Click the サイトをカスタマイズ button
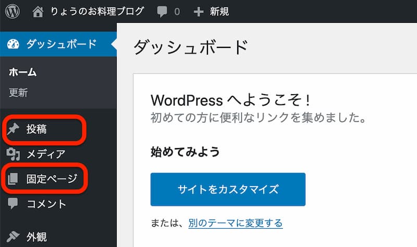Viewport: 417px width, 247px height. point(228,189)
